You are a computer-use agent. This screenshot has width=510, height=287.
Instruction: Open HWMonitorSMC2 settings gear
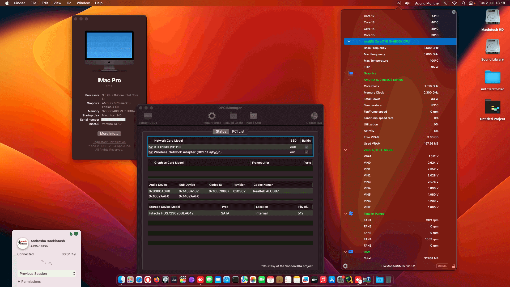coord(345,266)
